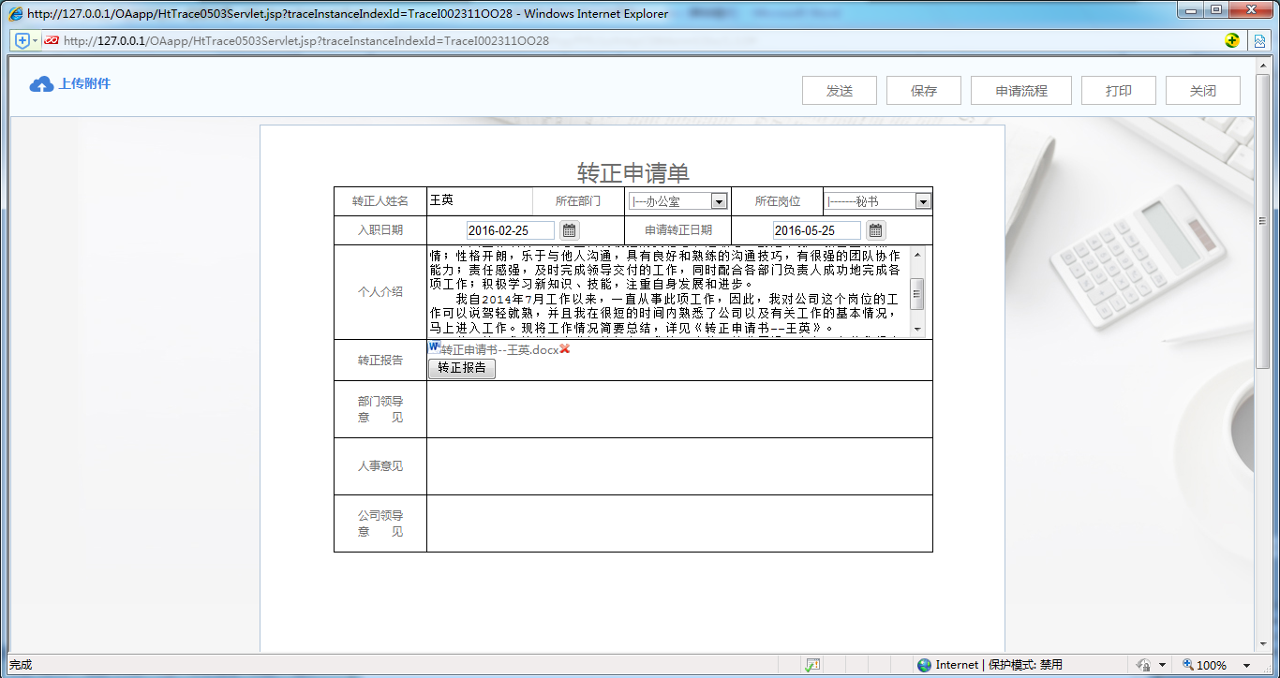This screenshot has width=1280, height=678.
Task: Click the 保存 button
Action: click(923, 91)
